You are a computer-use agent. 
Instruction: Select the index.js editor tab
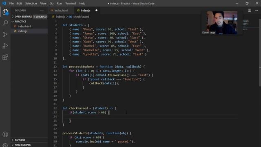click(86, 10)
